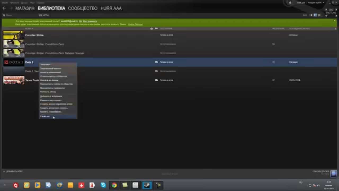The width and height of the screenshot is (339, 191).
Task: Choose Добавить в избранное menu entry
Action: [x=58, y=96]
